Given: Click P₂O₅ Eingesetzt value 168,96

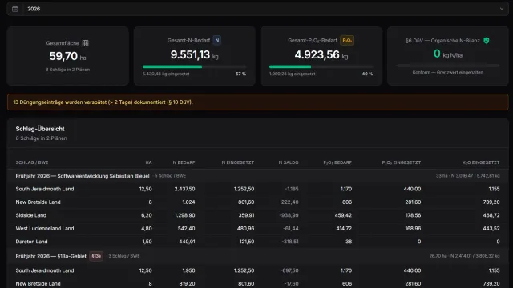Looking at the screenshot, I should tap(413, 228).
